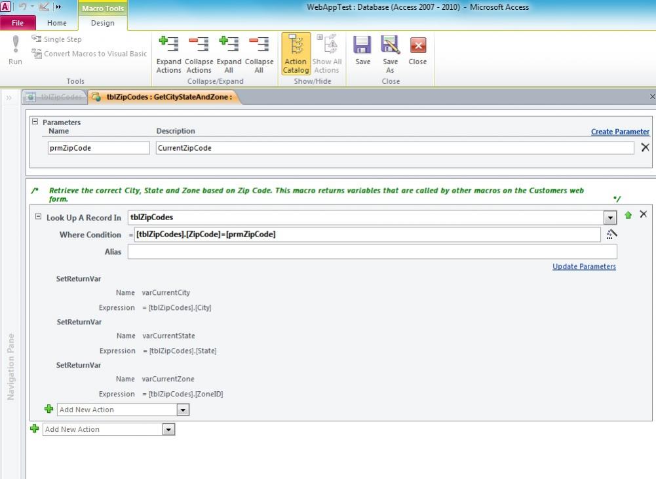Image resolution: width=656 pixels, height=479 pixels.
Task: Collapse the Parameters section
Action: pyautogui.click(x=35, y=122)
